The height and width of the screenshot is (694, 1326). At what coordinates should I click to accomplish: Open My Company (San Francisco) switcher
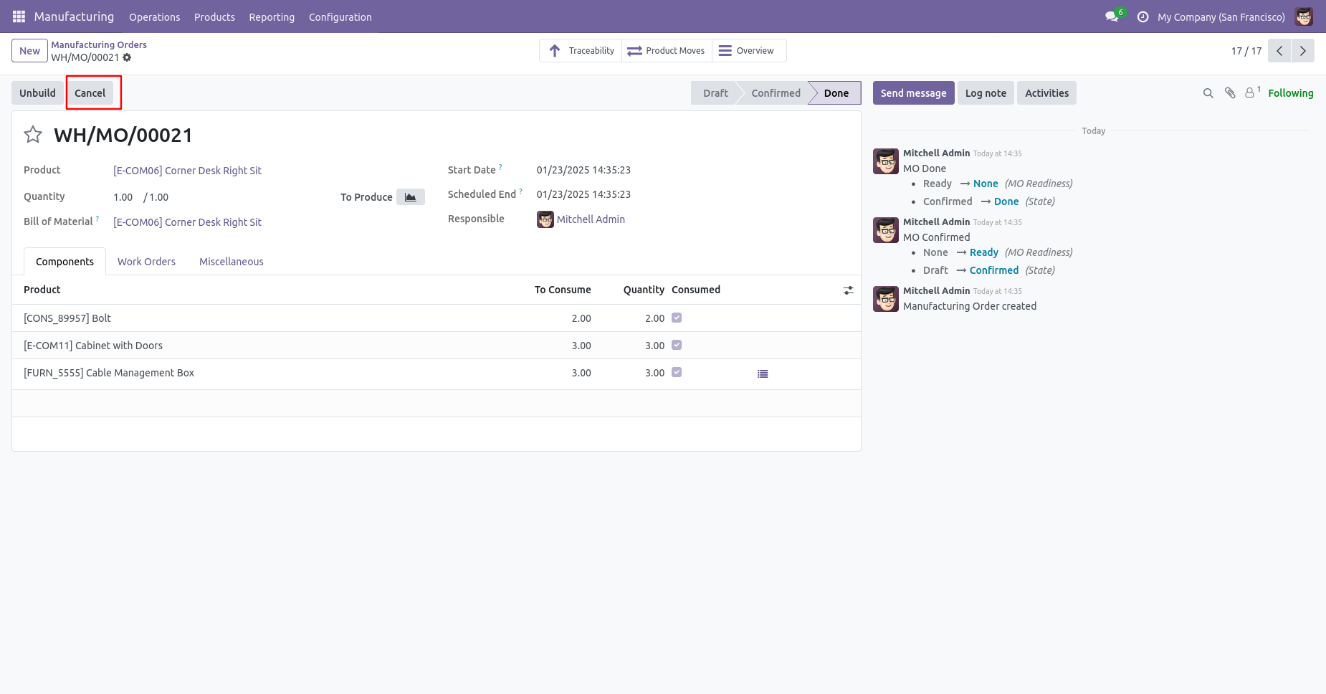tap(1221, 16)
